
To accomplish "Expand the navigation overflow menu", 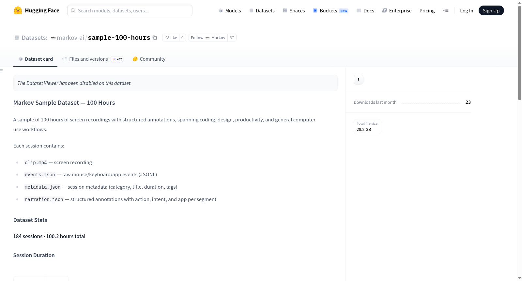I will [446, 10].
